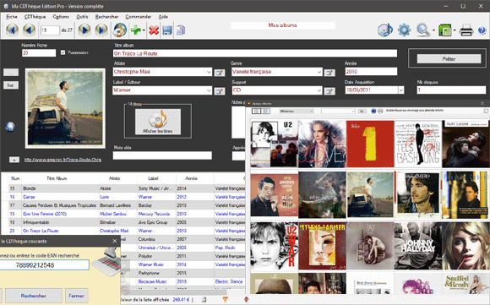Open the CDThèque menu
The height and width of the screenshot is (305, 490).
(x=35, y=17)
